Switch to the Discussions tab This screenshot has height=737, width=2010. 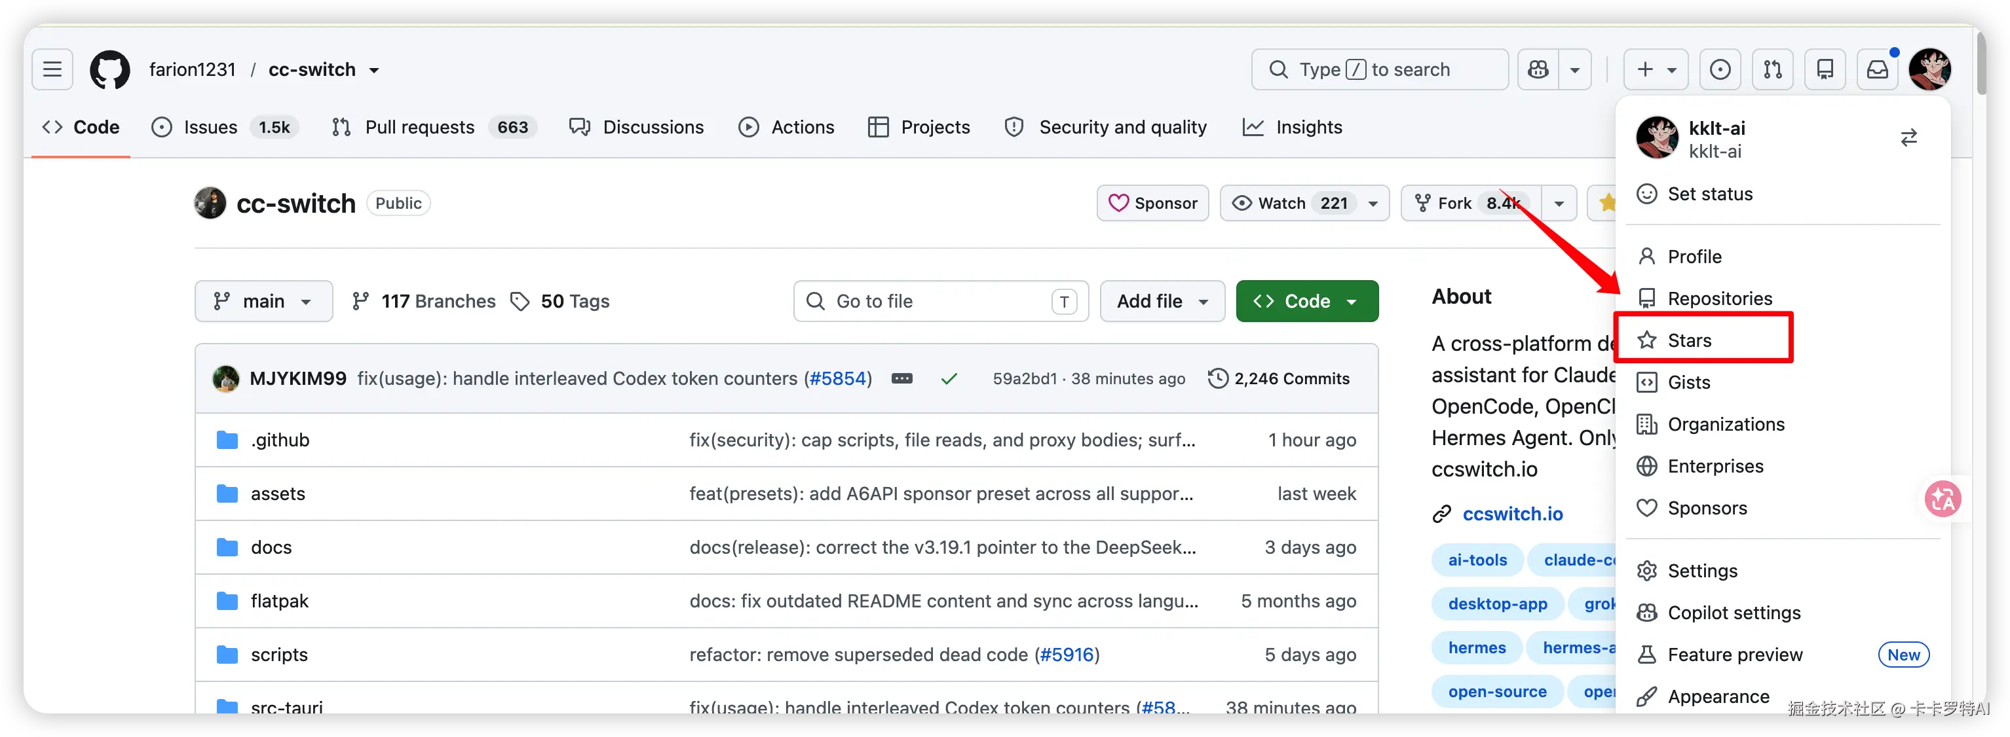pyautogui.click(x=637, y=127)
